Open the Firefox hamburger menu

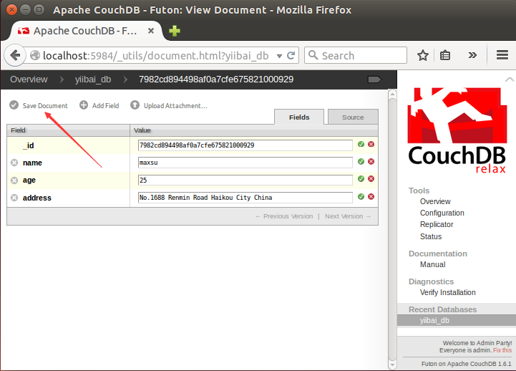coord(502,55)
